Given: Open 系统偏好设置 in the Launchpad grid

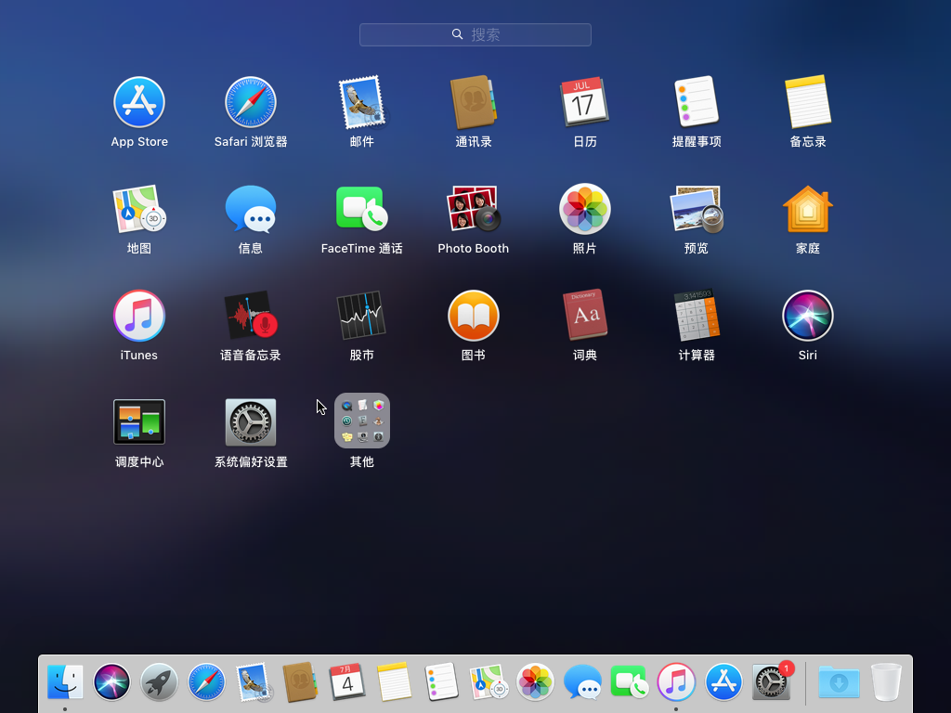Looking at the screenshot, I should coord(251,422).
